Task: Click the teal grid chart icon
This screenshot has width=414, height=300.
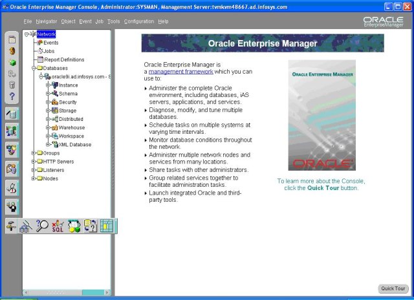Action: (x=107, y=226)
